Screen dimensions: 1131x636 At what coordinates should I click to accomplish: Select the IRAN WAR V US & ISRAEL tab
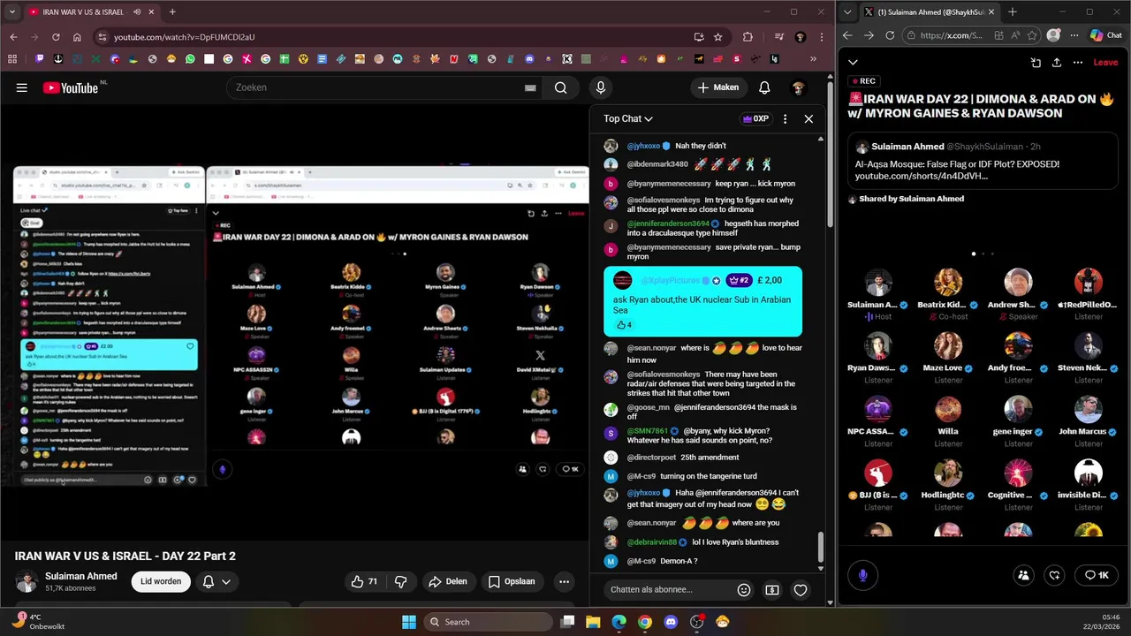[91, 12]
